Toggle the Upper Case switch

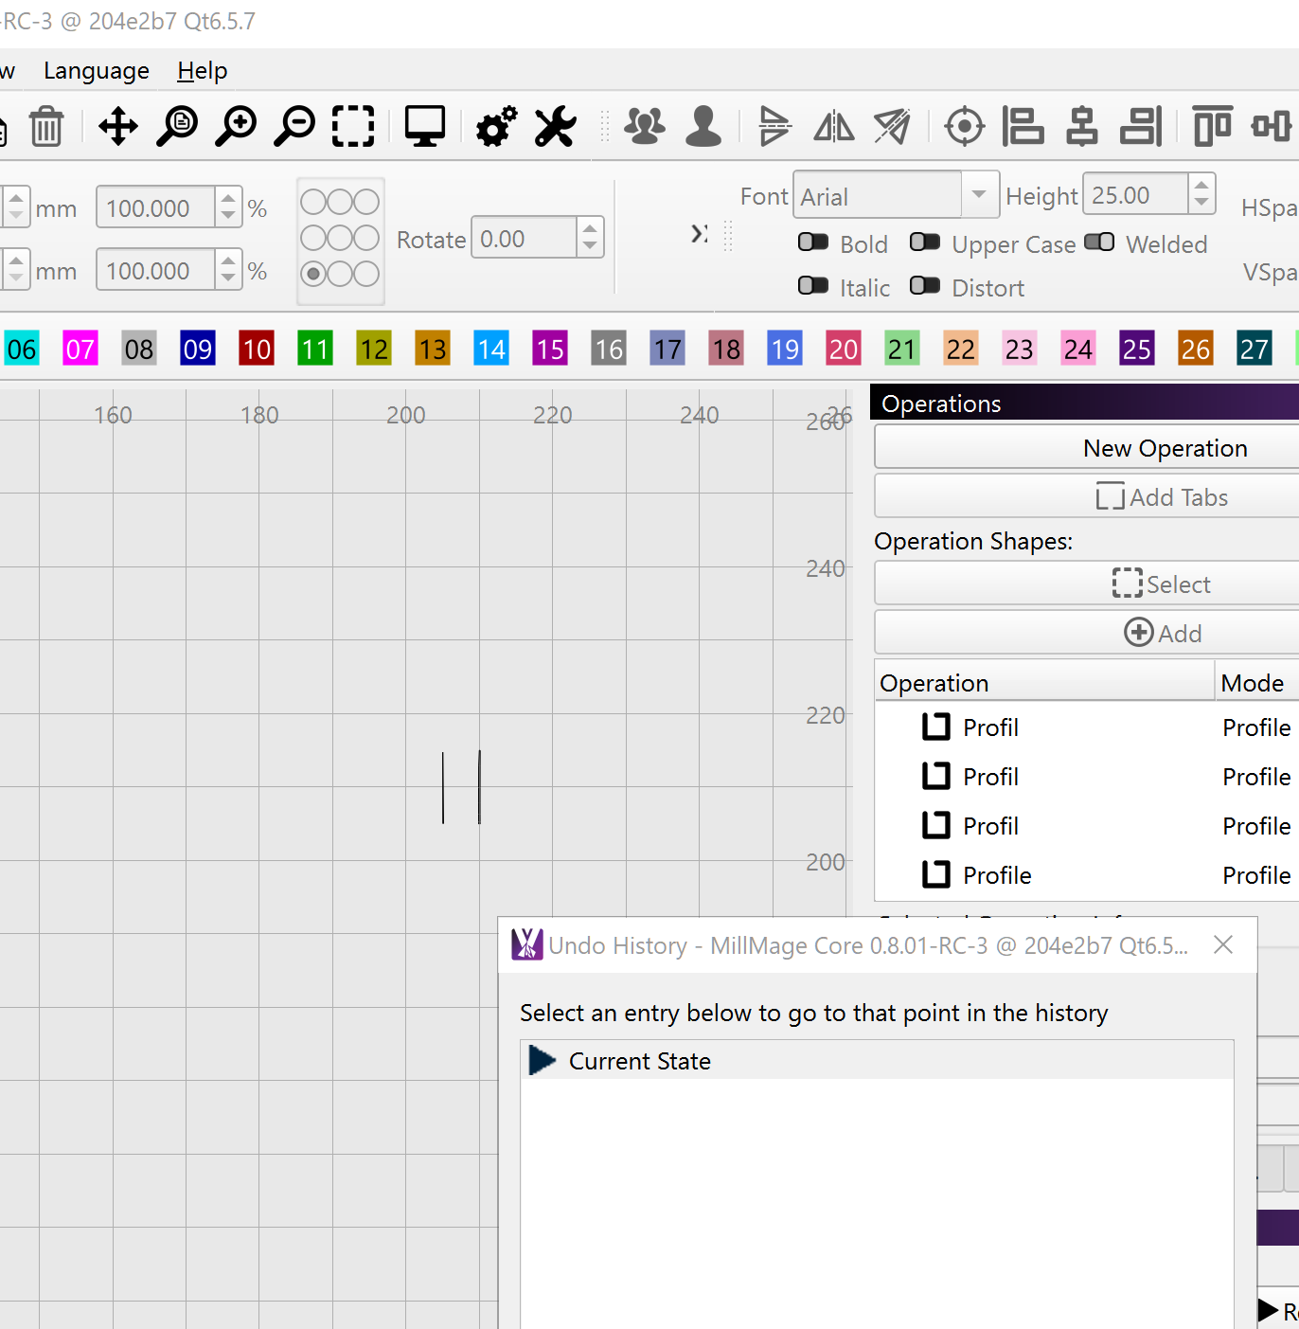(x=925, y=242)
